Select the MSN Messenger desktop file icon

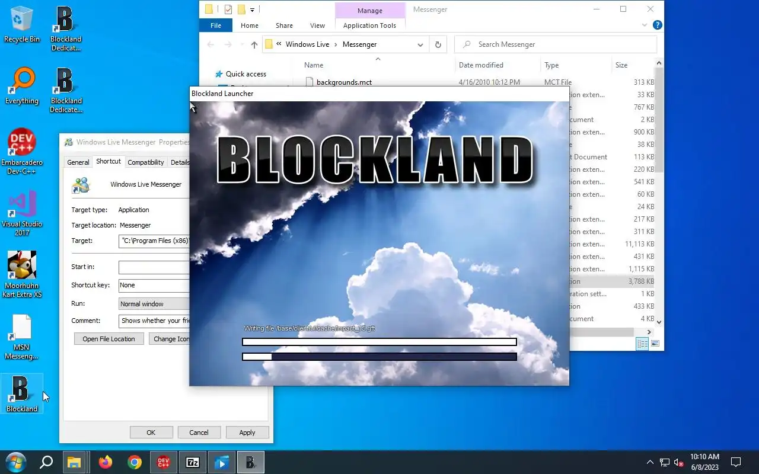(x=22, y=337)
